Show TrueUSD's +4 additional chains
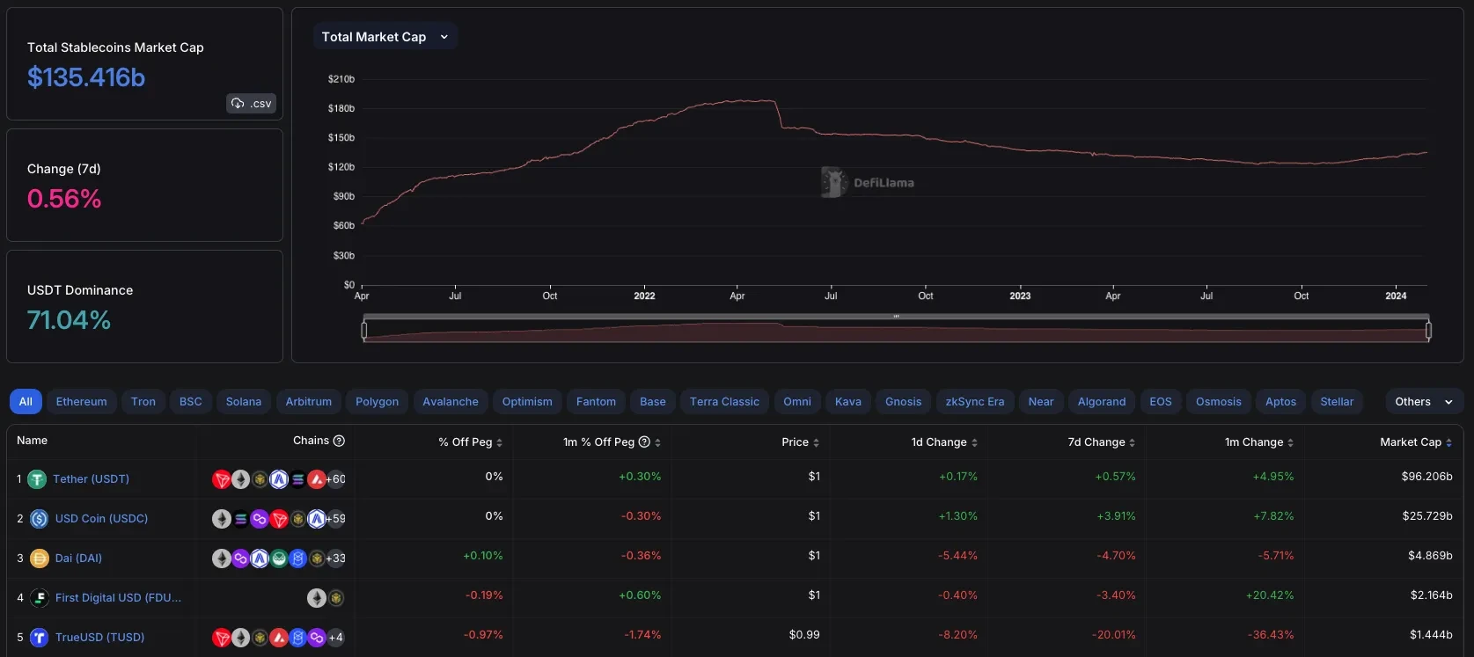Viewport: 1474px width, 657px height. coord(335,638)
